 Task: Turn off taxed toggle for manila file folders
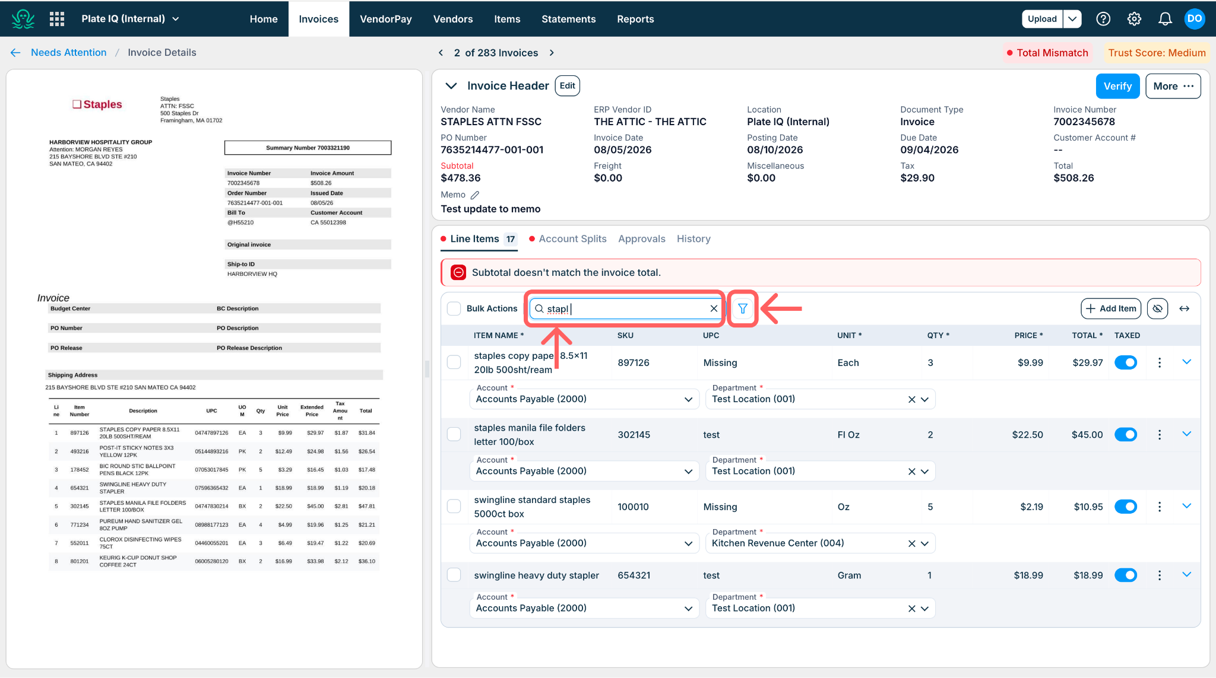pyautogui.click(x=1126, y=435)
